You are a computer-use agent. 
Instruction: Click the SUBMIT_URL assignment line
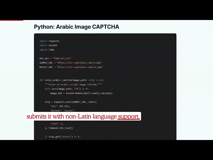pyautogui.click(x=71, y=63)
